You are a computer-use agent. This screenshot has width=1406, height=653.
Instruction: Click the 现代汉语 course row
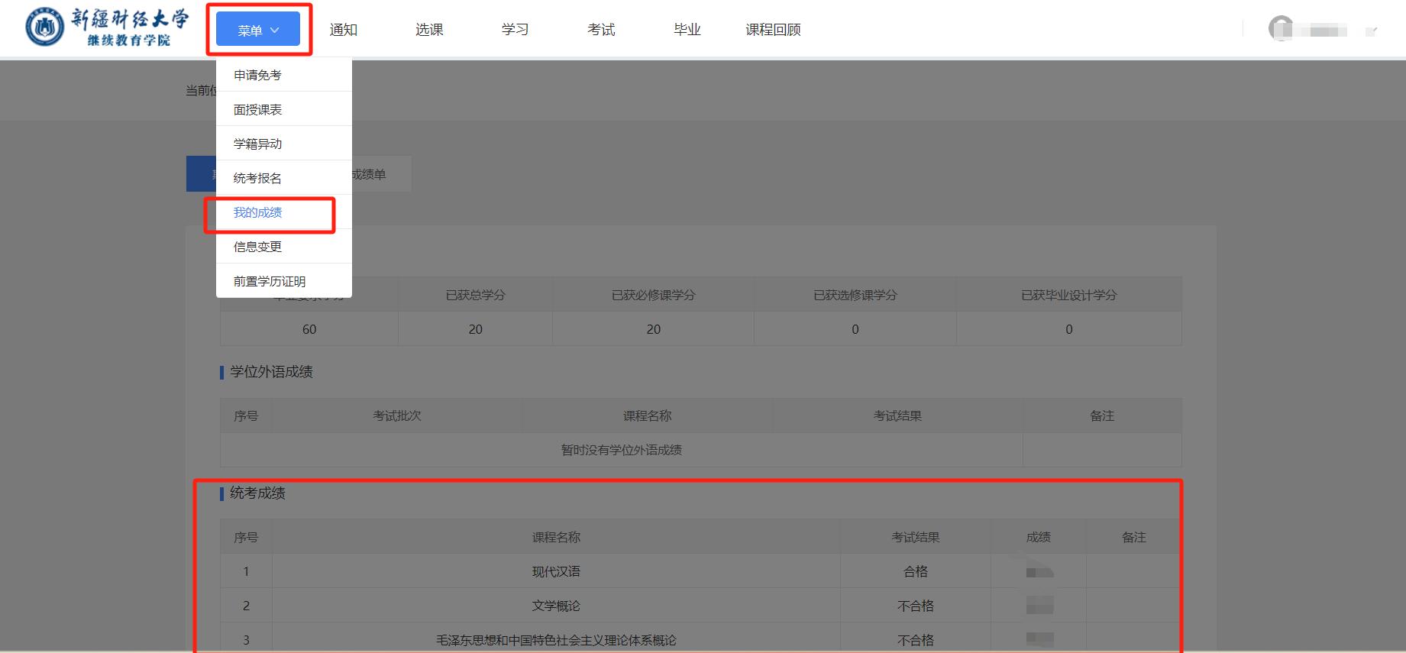pyautogui.click(x=556, y=571)
